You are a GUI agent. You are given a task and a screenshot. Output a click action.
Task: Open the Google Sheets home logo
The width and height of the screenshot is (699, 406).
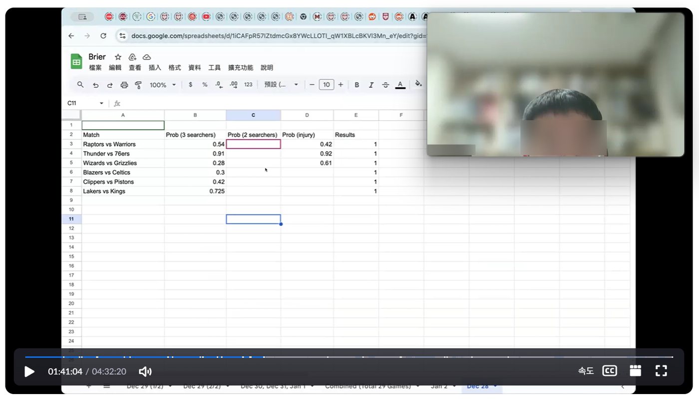76,62
